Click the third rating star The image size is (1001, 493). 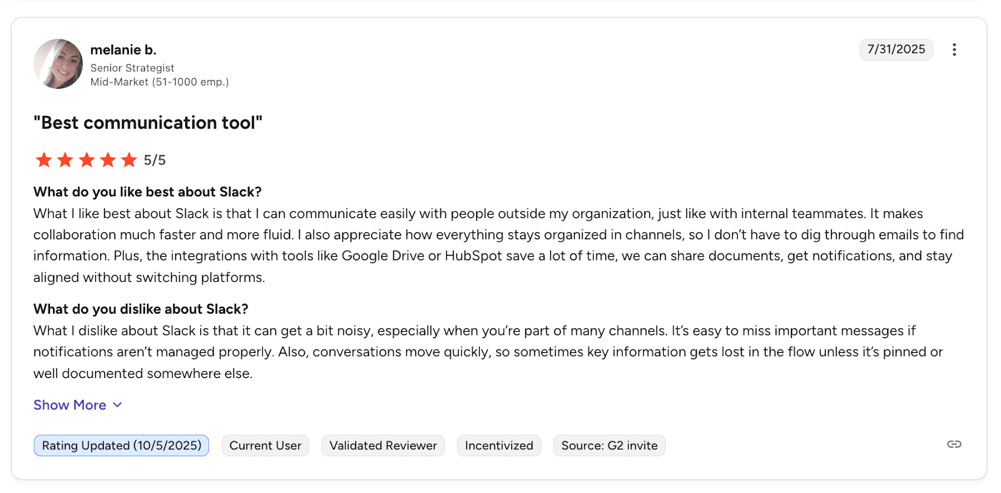tap(87, 160)
